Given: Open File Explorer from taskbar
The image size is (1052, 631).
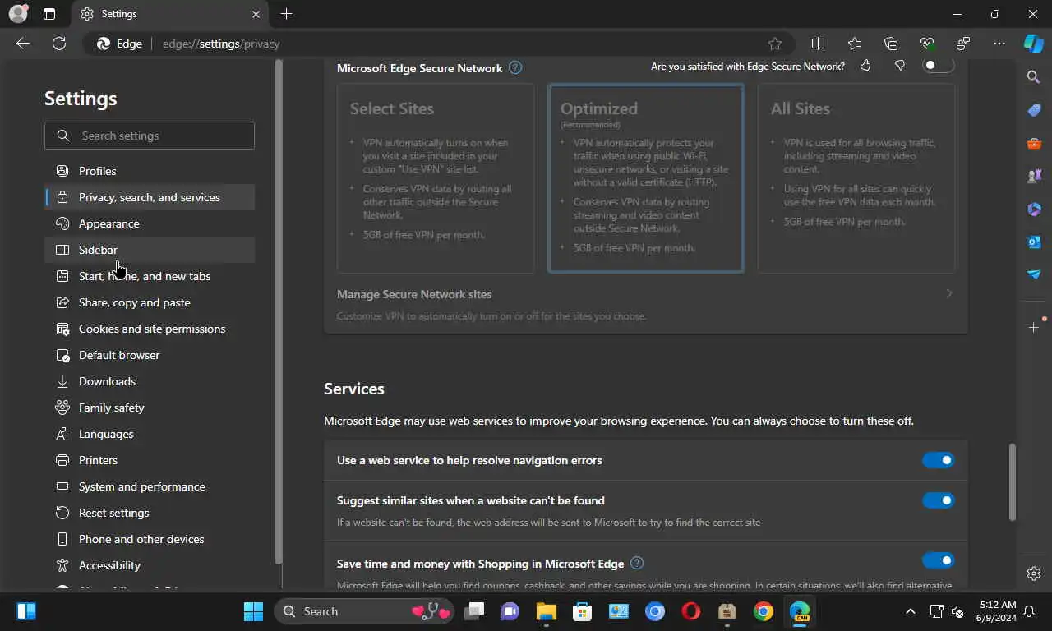Looking at the screenshot, I should click(x=547, y=611).
